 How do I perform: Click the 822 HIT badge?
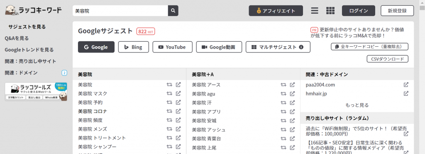click(x=146, y=31)
